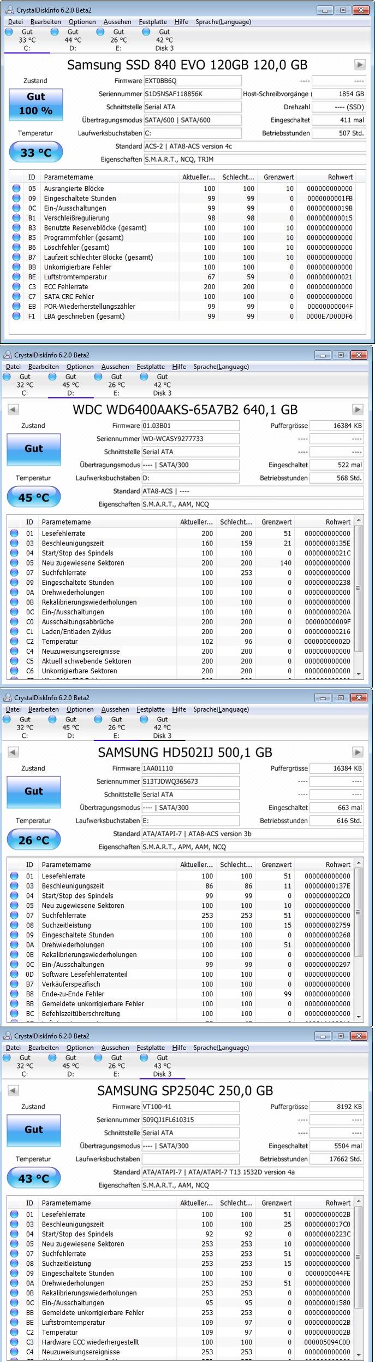This screenshot has width=375, height=1362.
Task: Go to previous disk arrow in SAMSUNG HD502IJ window
Action: coord(13,752)
